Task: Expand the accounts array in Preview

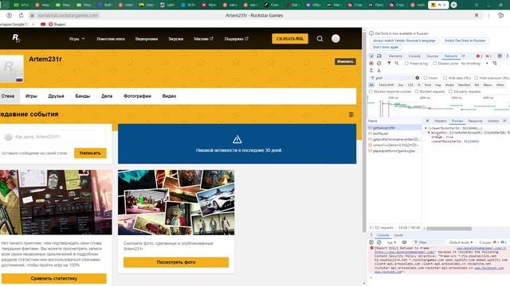Action: point(429,133)
